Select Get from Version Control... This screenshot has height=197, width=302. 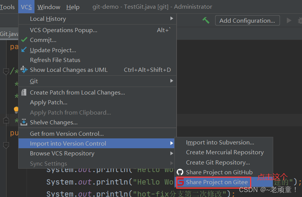97,133
